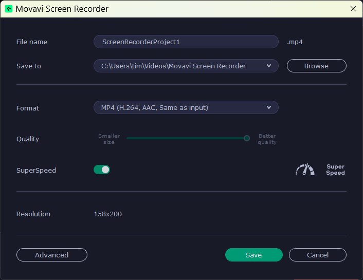This screenshot has width=363, height=280.
Task: Click the "SuperSpeed" setting label
Action: 36,171
